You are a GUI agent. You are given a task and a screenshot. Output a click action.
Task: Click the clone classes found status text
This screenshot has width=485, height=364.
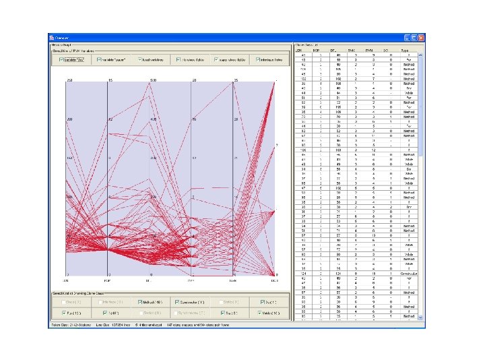198,325
